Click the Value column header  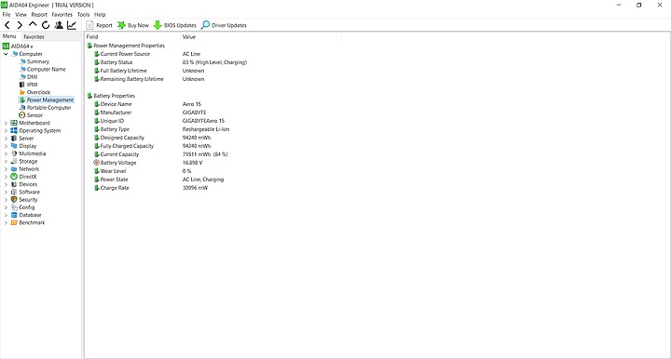(261, 36)
